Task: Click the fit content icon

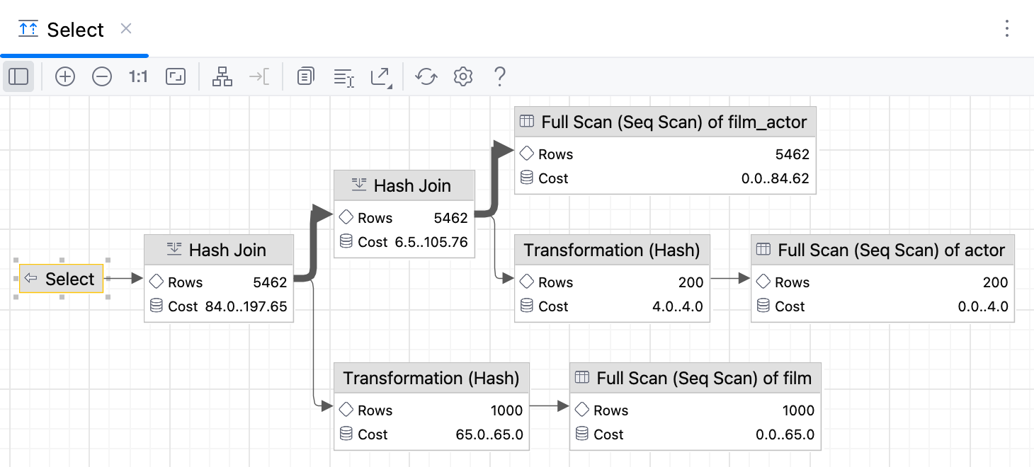Action: pos(175,76)
